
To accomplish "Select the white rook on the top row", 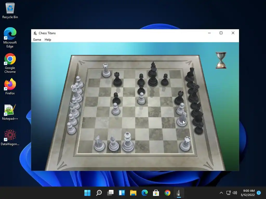I will [x=106, y=70].
